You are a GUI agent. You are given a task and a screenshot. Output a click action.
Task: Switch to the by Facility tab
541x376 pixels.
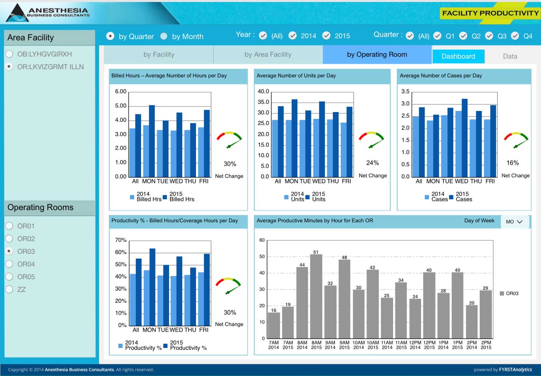pyautogui.click(x=159, y=55)
